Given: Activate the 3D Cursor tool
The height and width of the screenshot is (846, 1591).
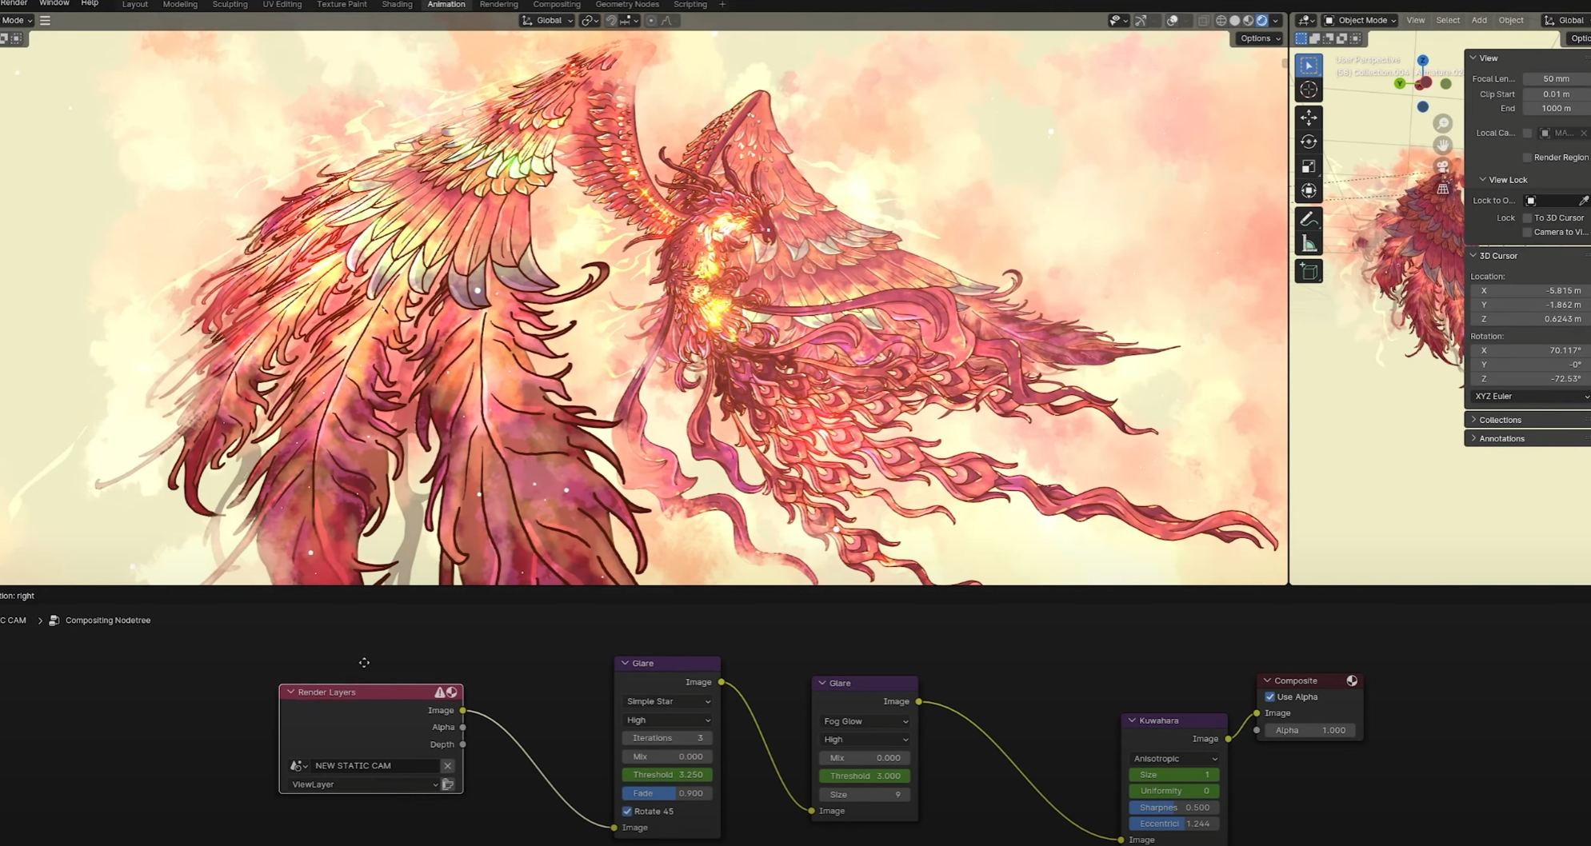Looking at the screenshot, I should (x=1309, y=90).
